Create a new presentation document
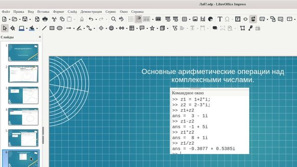297x167 pixels. pyautogui.click(x=4, y=19)
